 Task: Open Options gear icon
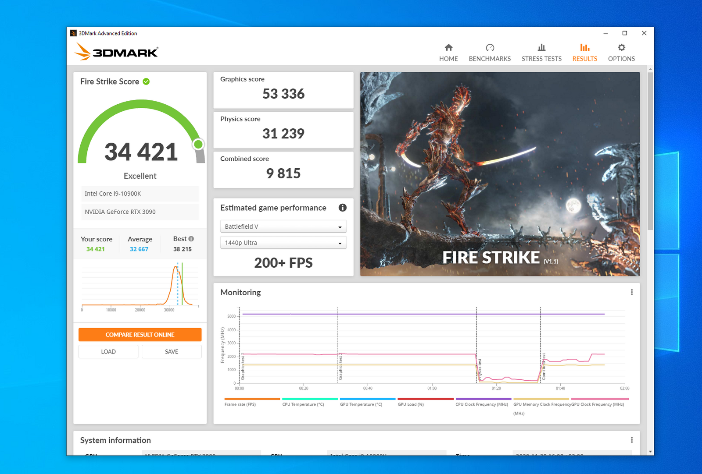click(621, 47)
